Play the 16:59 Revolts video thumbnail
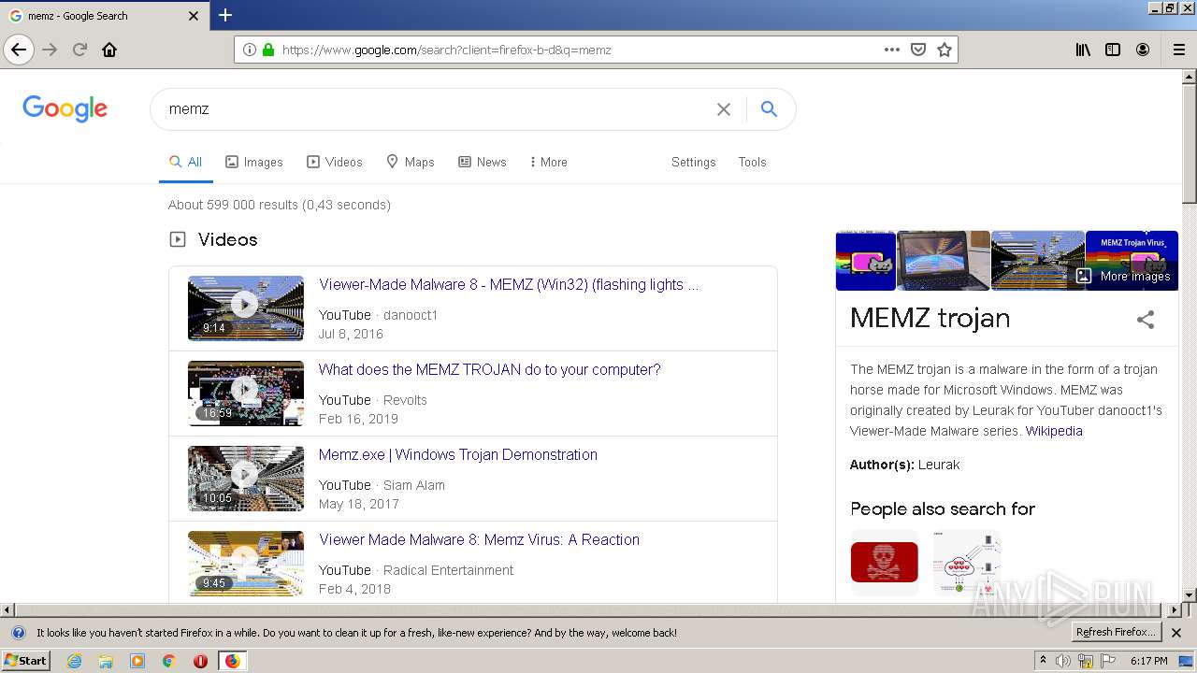The height and width of the screenshot is (673, 1197). tap(246, 393)
